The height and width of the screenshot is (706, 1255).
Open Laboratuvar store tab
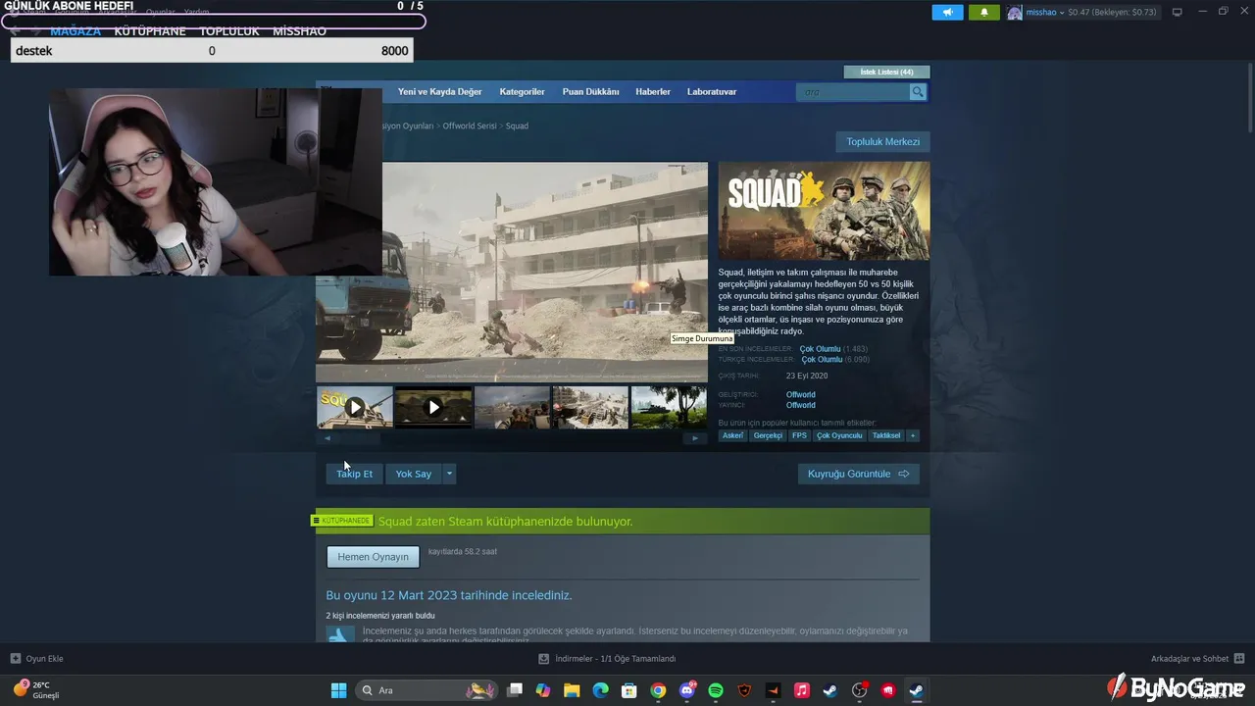coord(712,92)
